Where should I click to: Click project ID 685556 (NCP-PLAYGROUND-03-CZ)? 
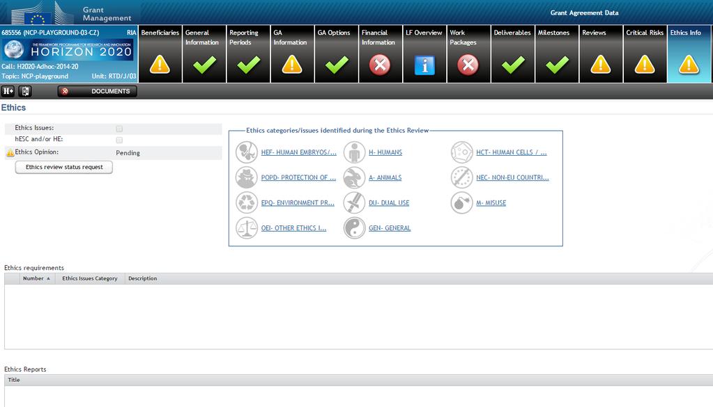point(50,33)
